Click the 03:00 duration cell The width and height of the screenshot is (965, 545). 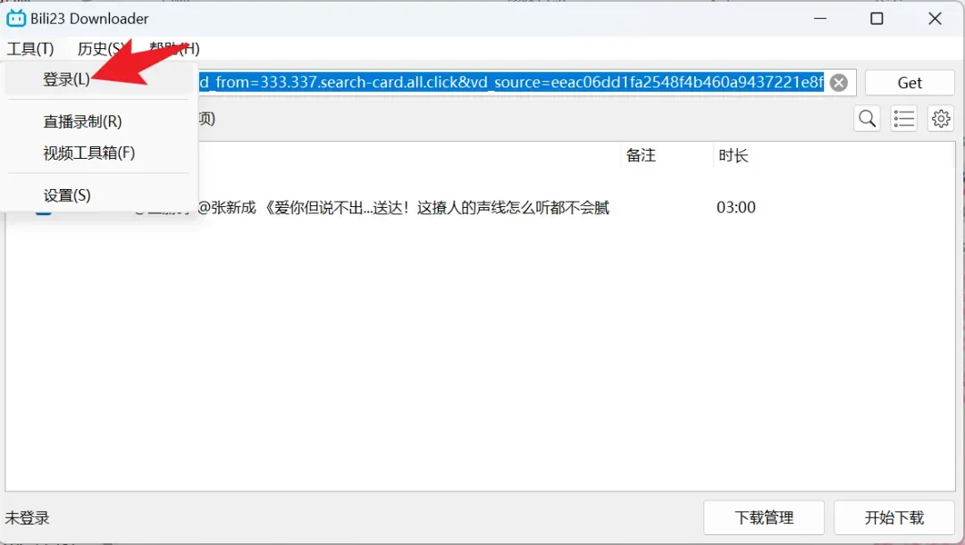point(736,208)
